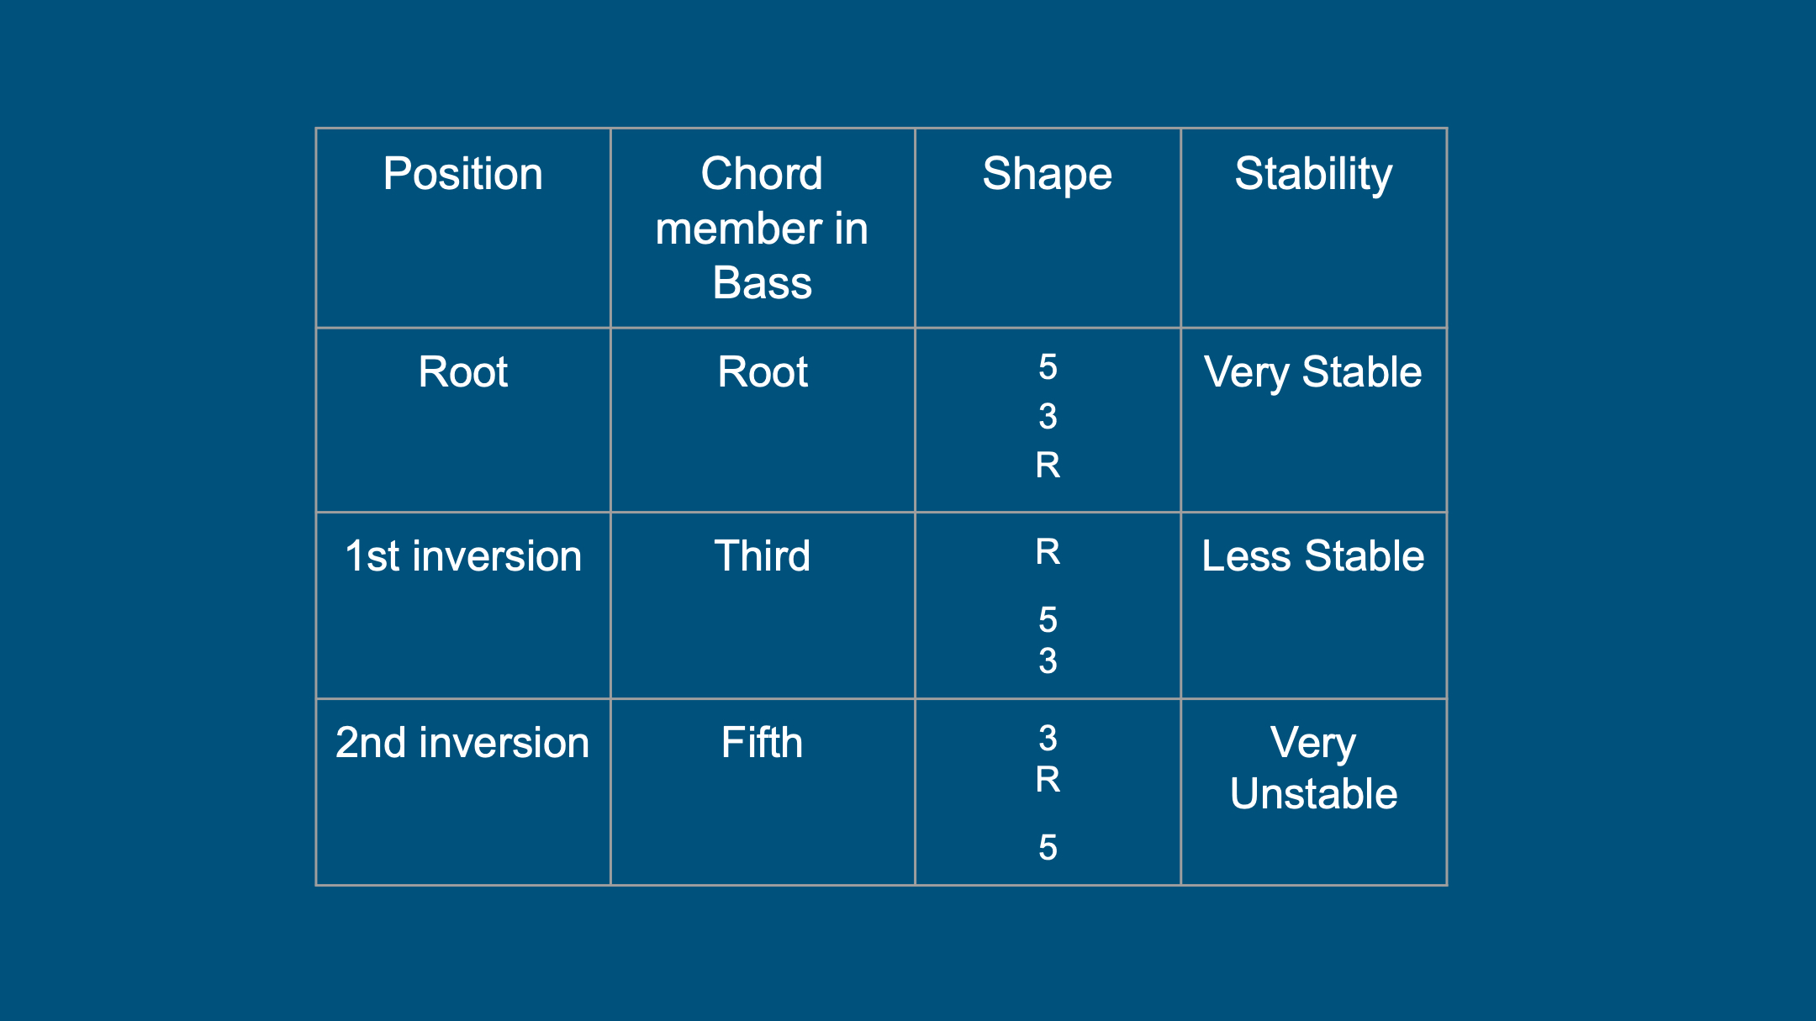This screenshot has width=1816, height=1021.
Task: Click the bottom 5 in second inversion shape
Action: (1048, 847)
